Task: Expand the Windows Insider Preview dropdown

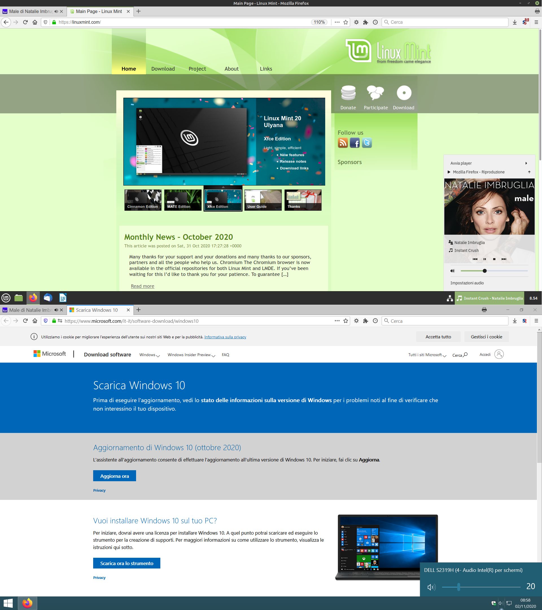Action: click(191, 355)
